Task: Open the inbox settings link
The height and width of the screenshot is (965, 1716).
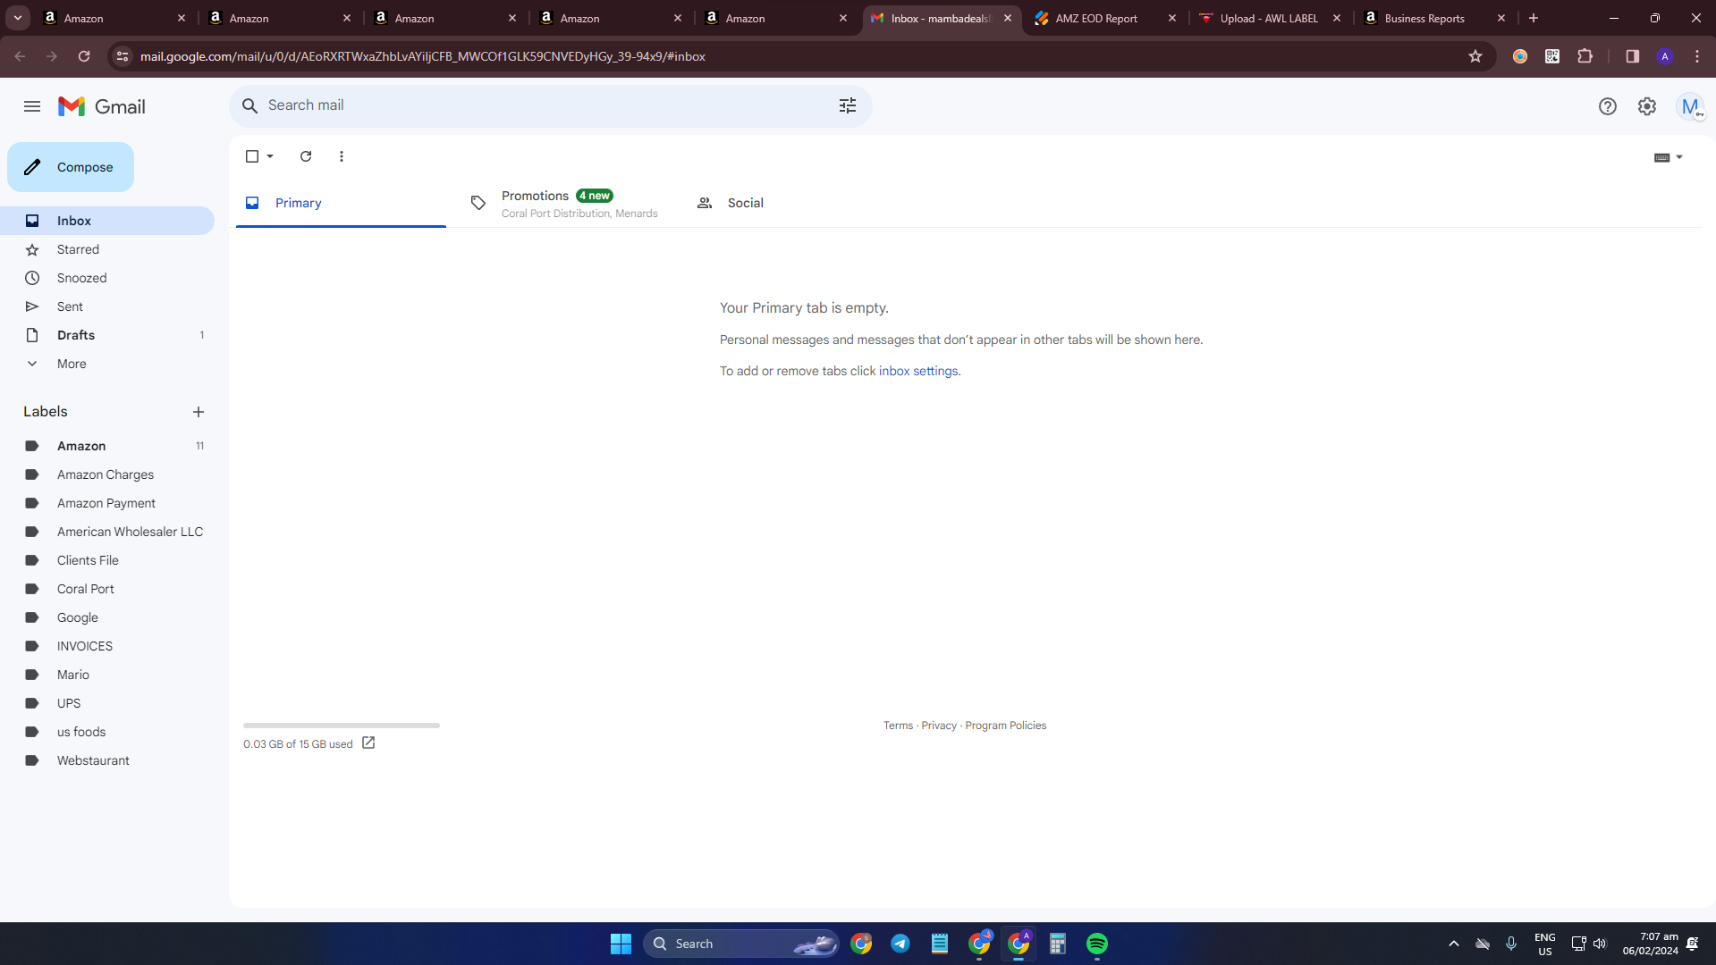Action: pyautogui.click(x=918, y=371)
